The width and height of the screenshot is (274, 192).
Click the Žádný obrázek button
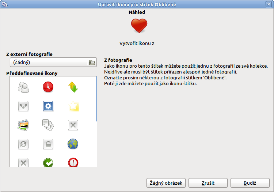click(166, 183)
